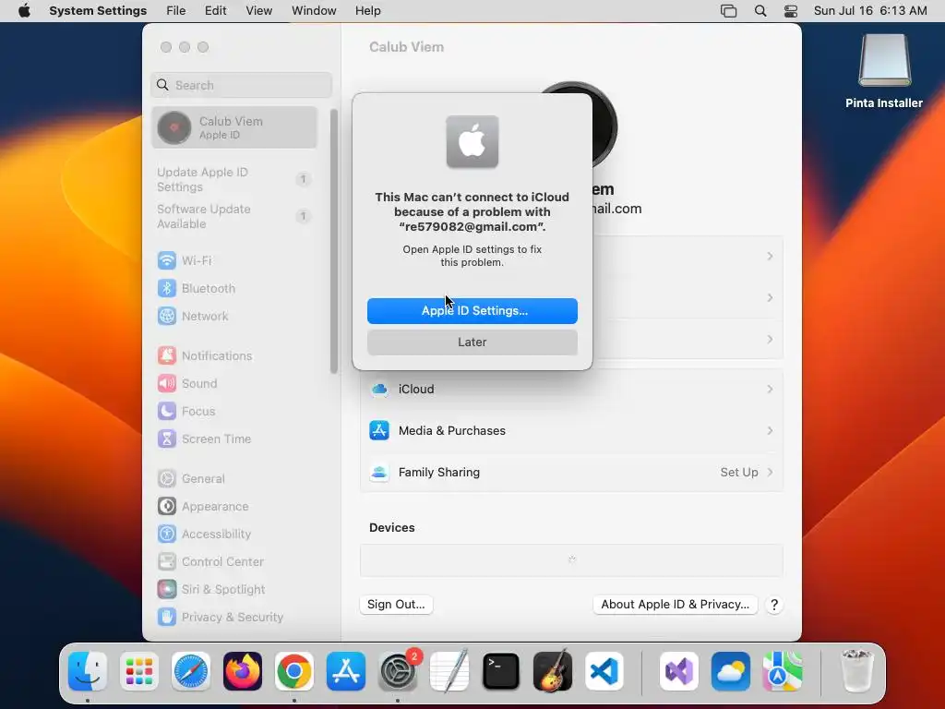
Task: Open the Apple menu
Action: tap(24, 11)
